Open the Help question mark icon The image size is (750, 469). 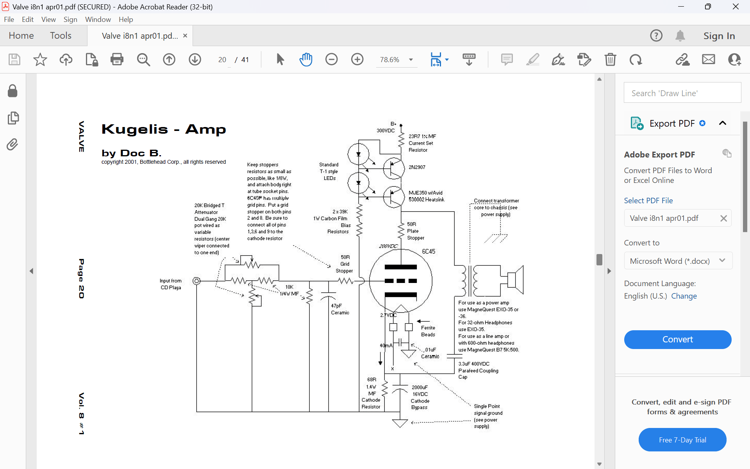[656, 36]
